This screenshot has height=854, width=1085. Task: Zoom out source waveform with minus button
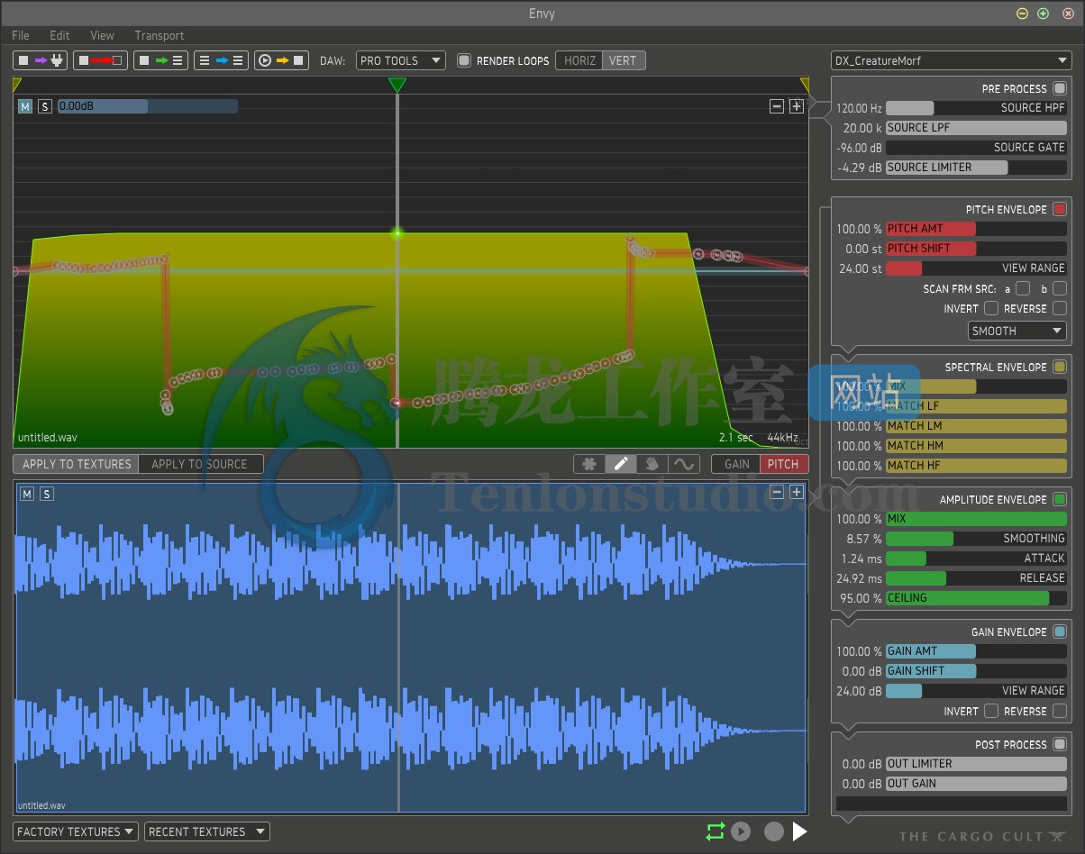pyautogui.click(x=777, y=106)
